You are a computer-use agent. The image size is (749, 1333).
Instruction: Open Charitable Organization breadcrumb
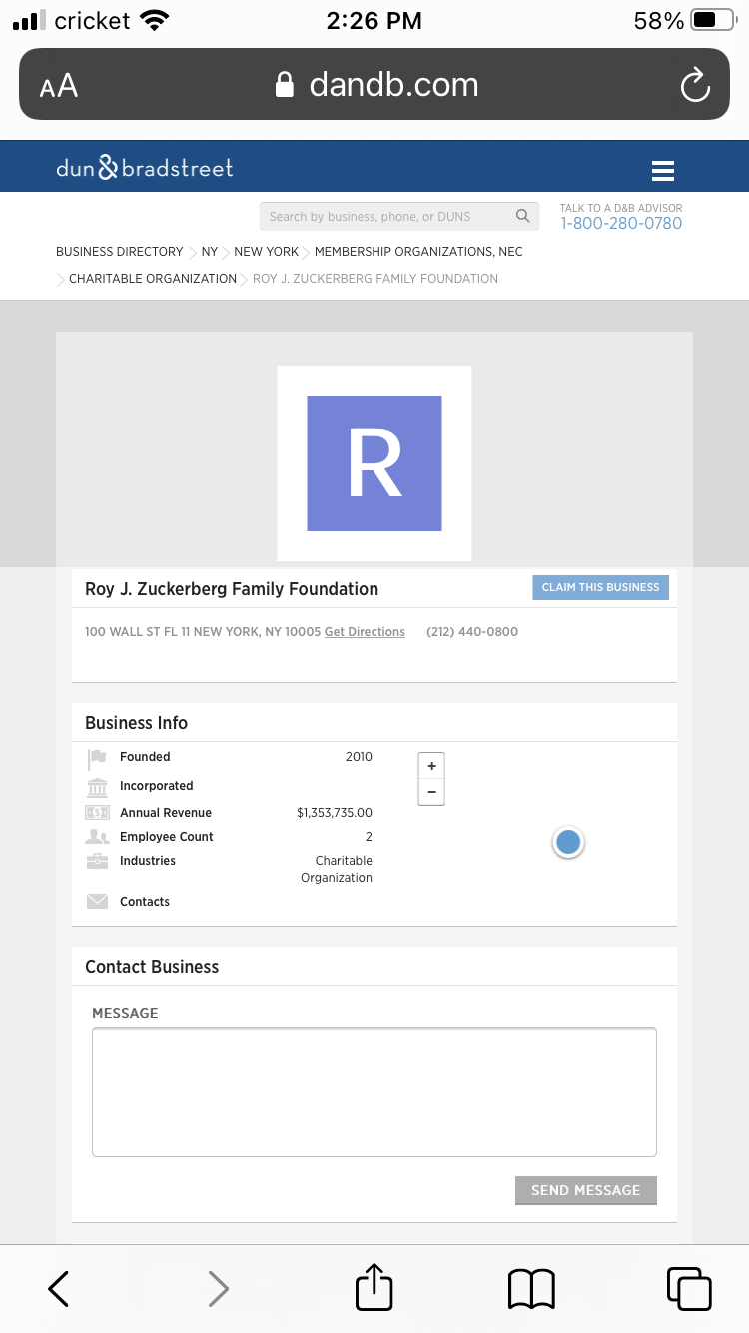(x=153, y=279)
